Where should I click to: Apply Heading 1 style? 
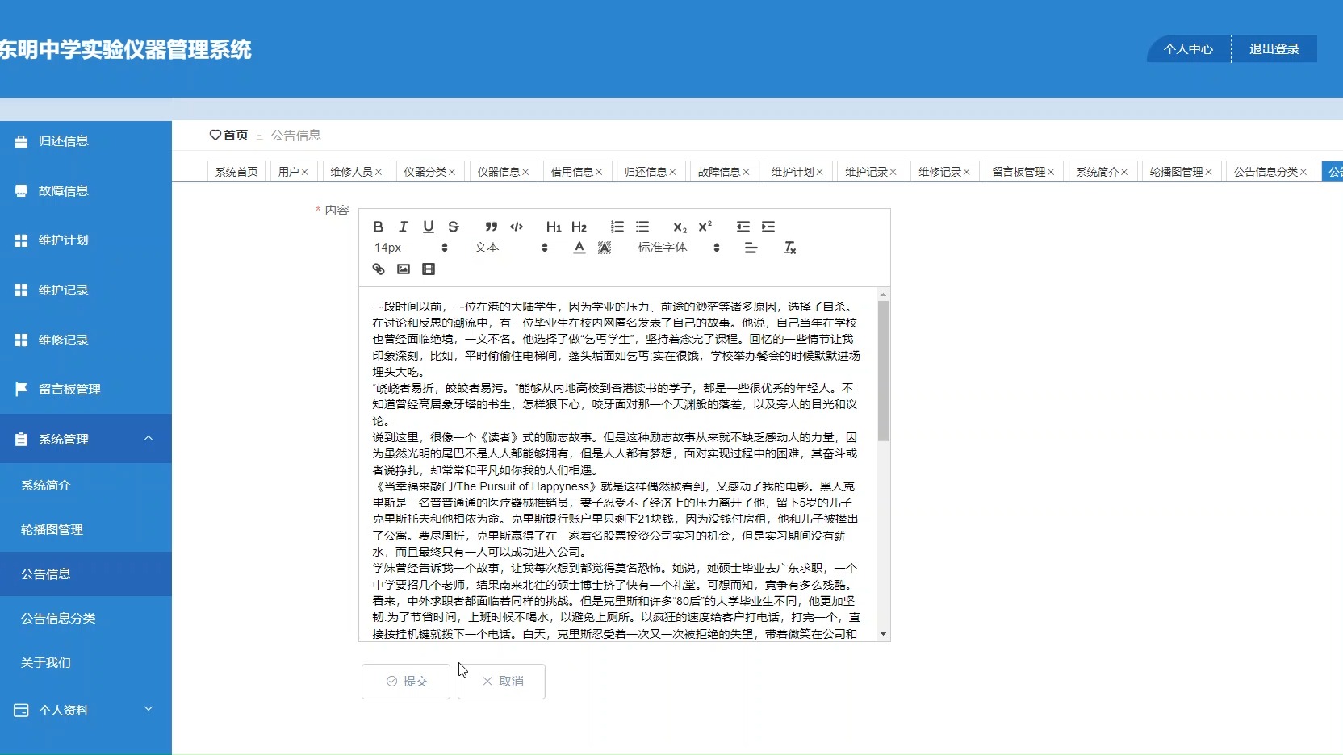click(554, 227)
